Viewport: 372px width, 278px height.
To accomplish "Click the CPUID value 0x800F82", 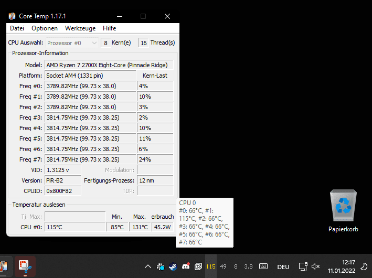I will 63,191.
